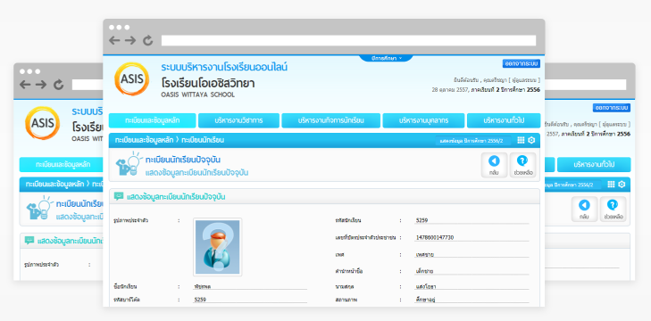Image resolution: width=651 pixels, height=321 pixels.
Task: Open the settings gear in the front window header
Action: 531,140
